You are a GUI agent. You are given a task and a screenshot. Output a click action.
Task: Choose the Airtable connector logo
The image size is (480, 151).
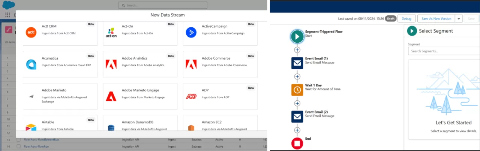[31, 127]
